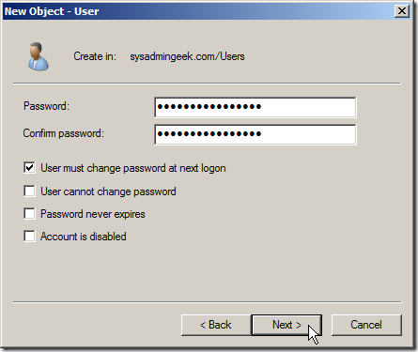Go to previous step with Back button
This screenshot has height=352, width=418.
pos(216,325)
